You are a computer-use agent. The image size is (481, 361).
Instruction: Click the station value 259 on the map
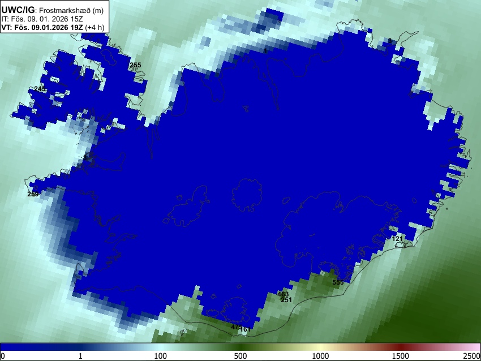(33, 194)
